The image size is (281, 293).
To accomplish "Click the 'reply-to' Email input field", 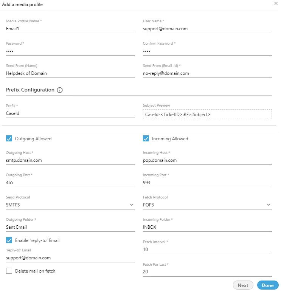I will pos(70,258).
